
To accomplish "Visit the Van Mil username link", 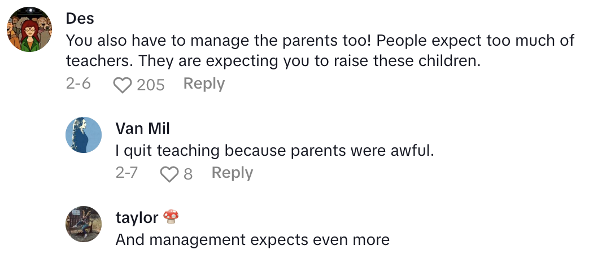I will (142, 128).
